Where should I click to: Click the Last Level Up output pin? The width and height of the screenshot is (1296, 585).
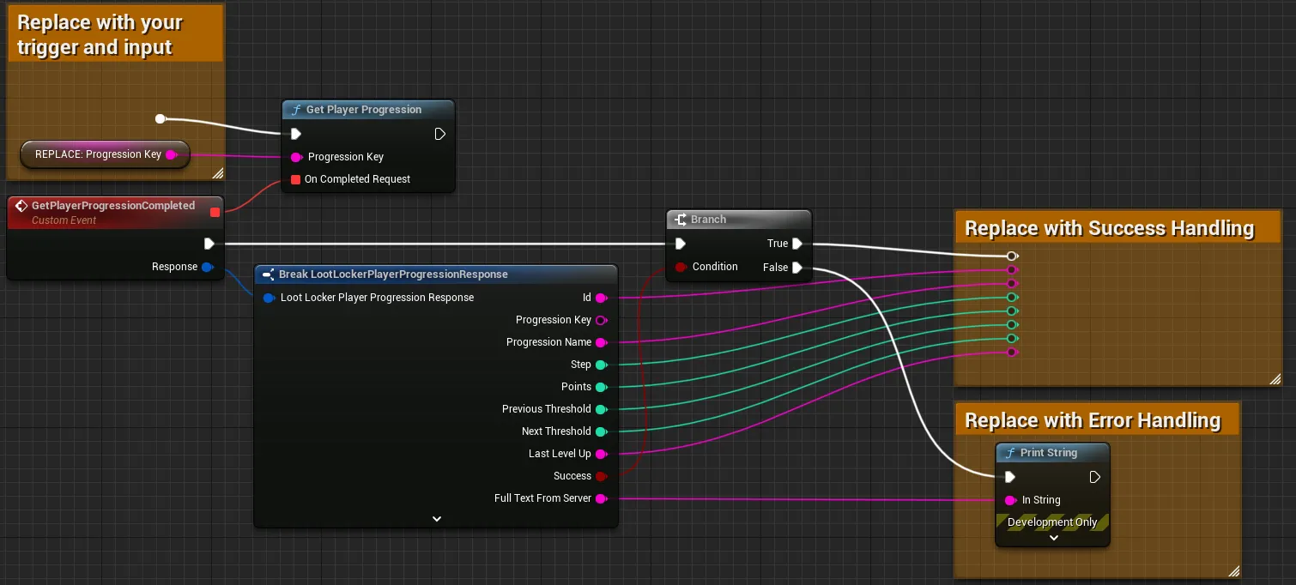(x=601, y=454)
